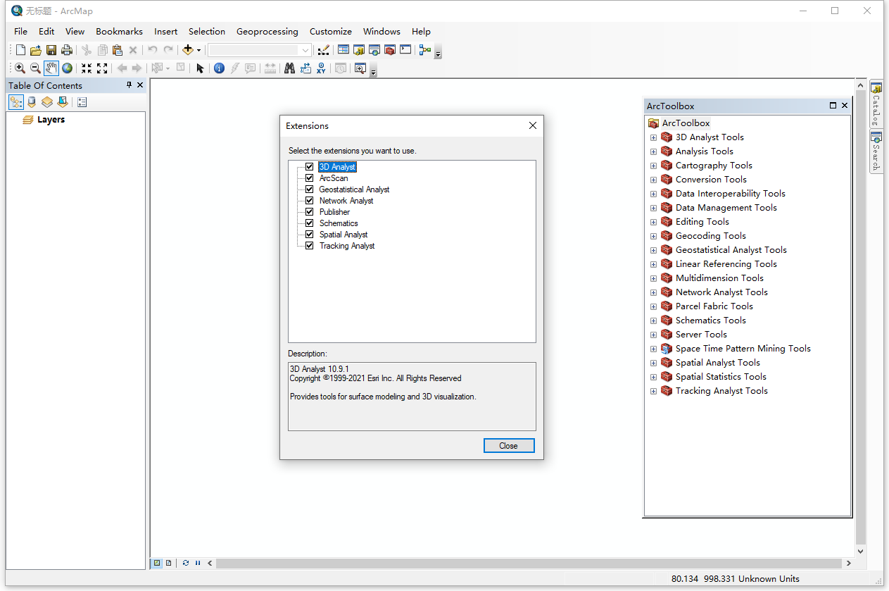Expand Conversion Tools toolbox
Image resolution: width=889 pixels, height=591 pixels.
point(653,180)
